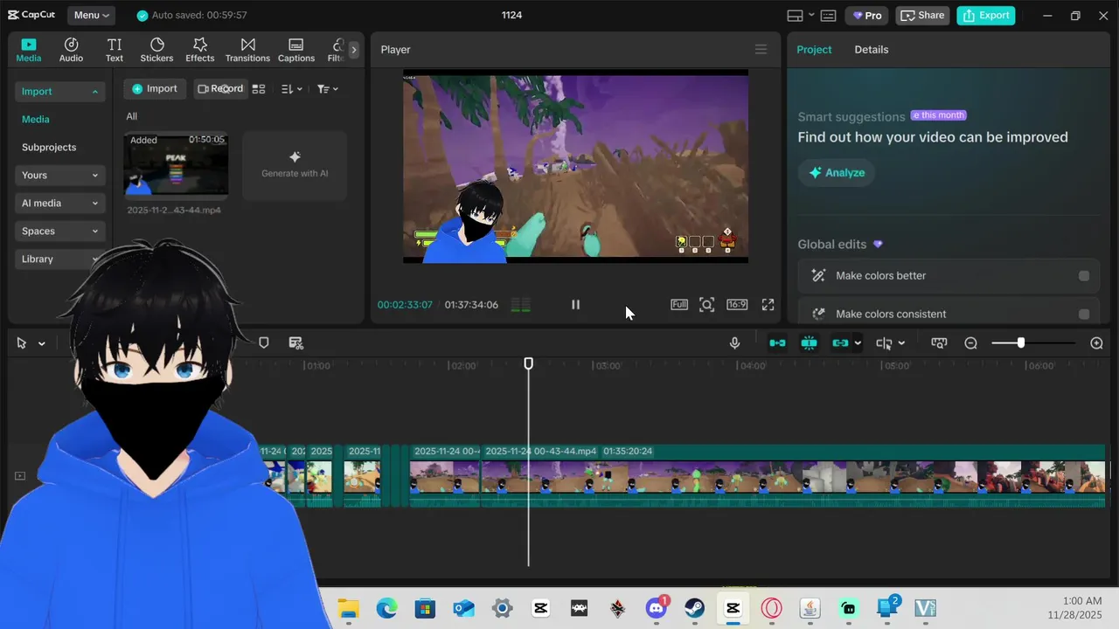Viewport: 1119px width, 629px height.
Task: Open the Menu dropdown
Action: pos(92,15)
